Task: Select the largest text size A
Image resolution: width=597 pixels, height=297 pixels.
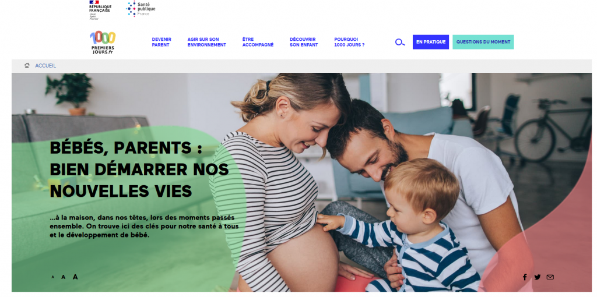Action: click(x=75, y=277)
